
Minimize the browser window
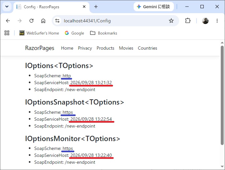187,7
